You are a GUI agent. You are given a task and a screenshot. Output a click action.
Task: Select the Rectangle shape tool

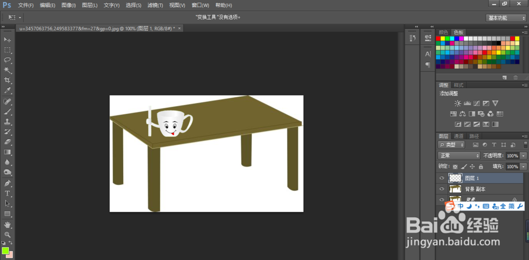tap(7, 214)
